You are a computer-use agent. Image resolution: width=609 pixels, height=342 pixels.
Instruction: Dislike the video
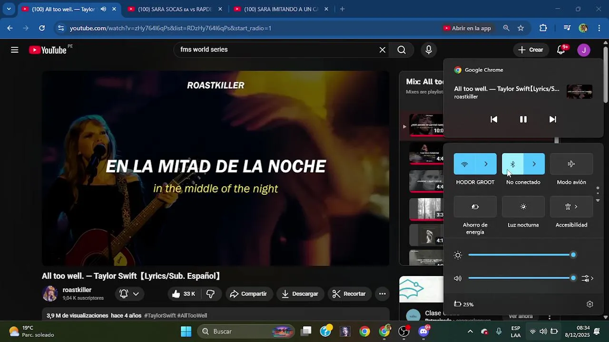(211, 294)
